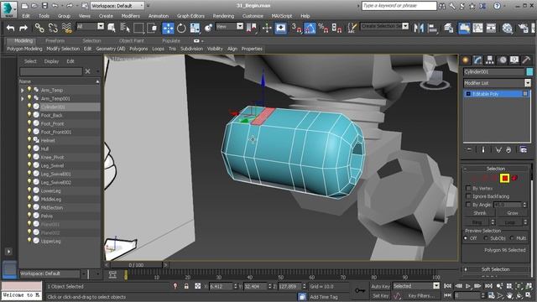537x302 pixels.
Task: Expand the Arm_Temp tree item
Action: pos(23,91)
